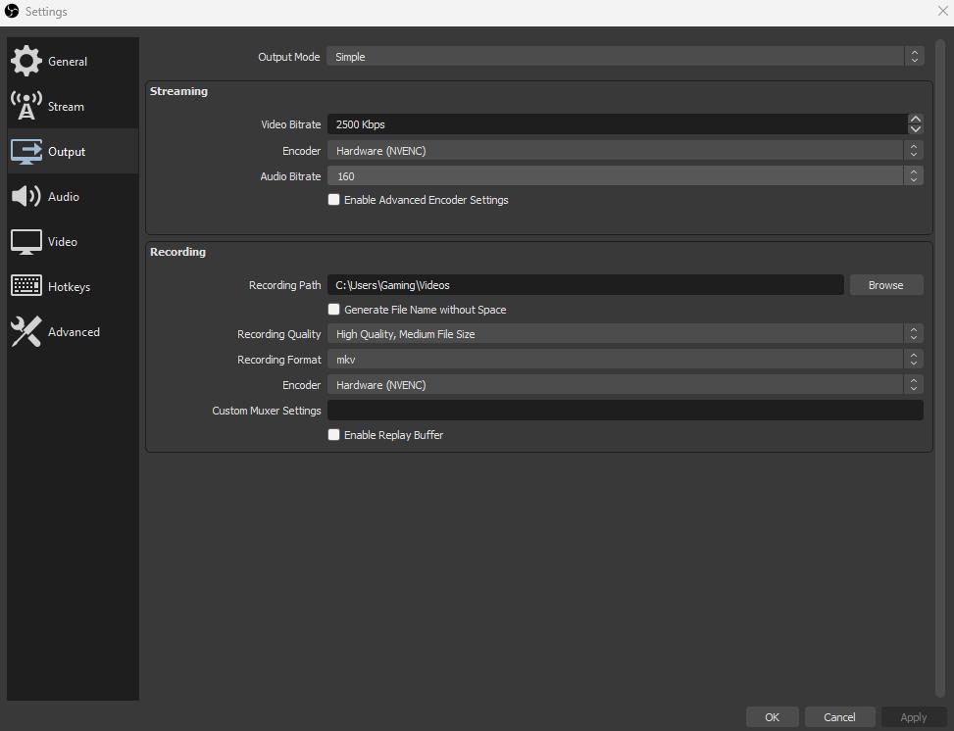Cancel the settings dialog

point(839,717)
